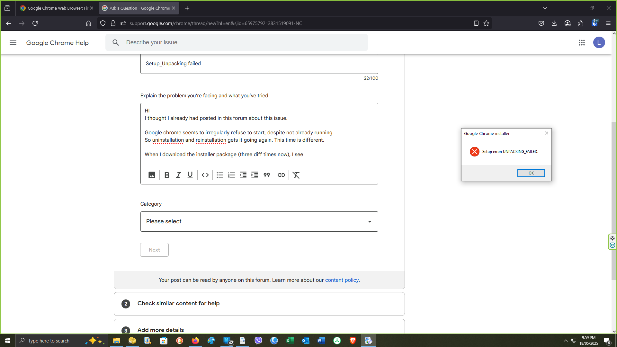Toggle underline formatting in editor

190,175
